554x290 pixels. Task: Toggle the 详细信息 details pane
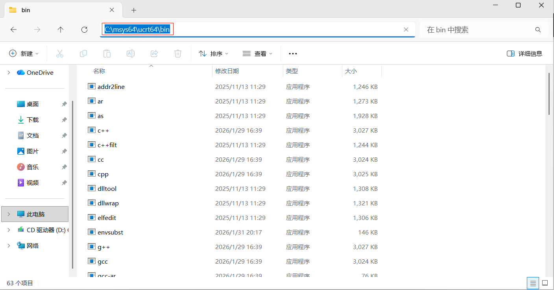(524, 53)
